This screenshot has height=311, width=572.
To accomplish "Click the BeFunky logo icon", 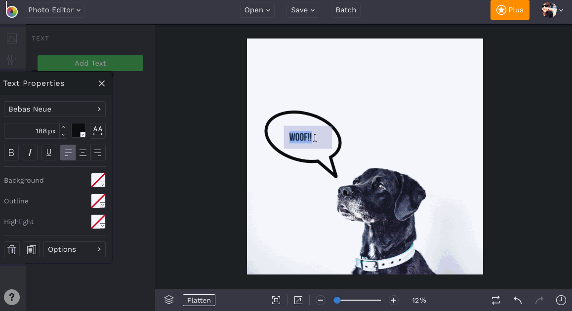I will coord(11,10).
